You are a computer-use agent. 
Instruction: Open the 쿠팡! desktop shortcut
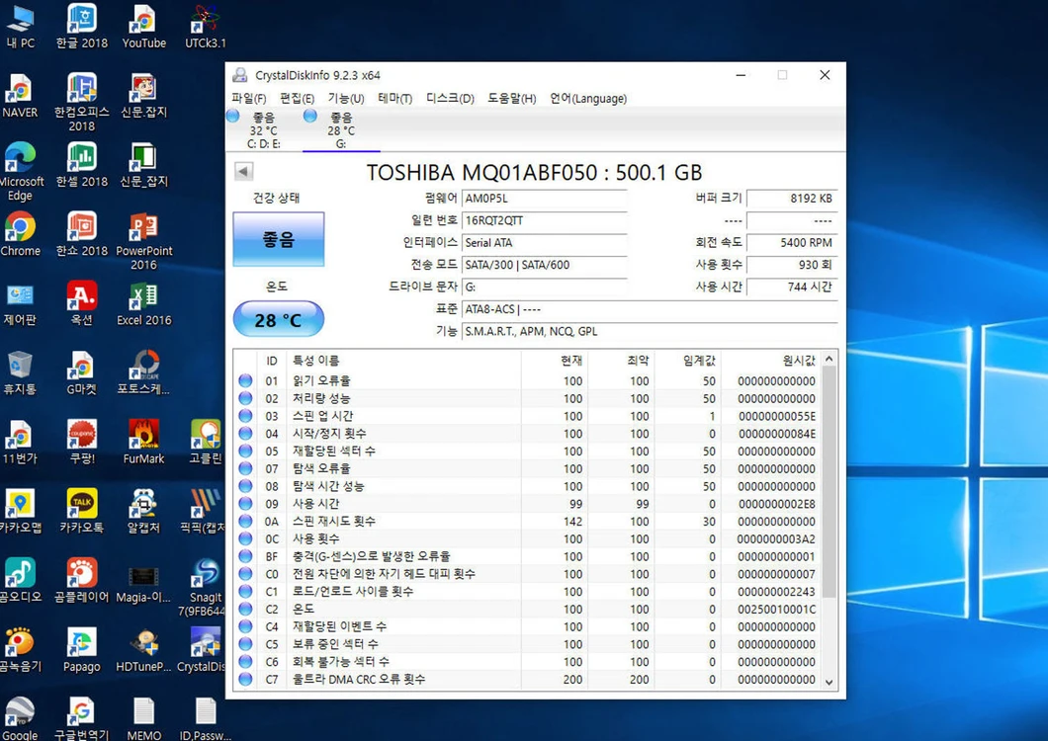(x=81, y=443)
